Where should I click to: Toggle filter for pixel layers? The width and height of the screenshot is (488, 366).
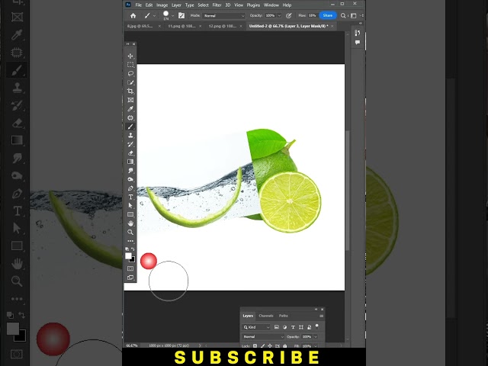tap(276, 327)
